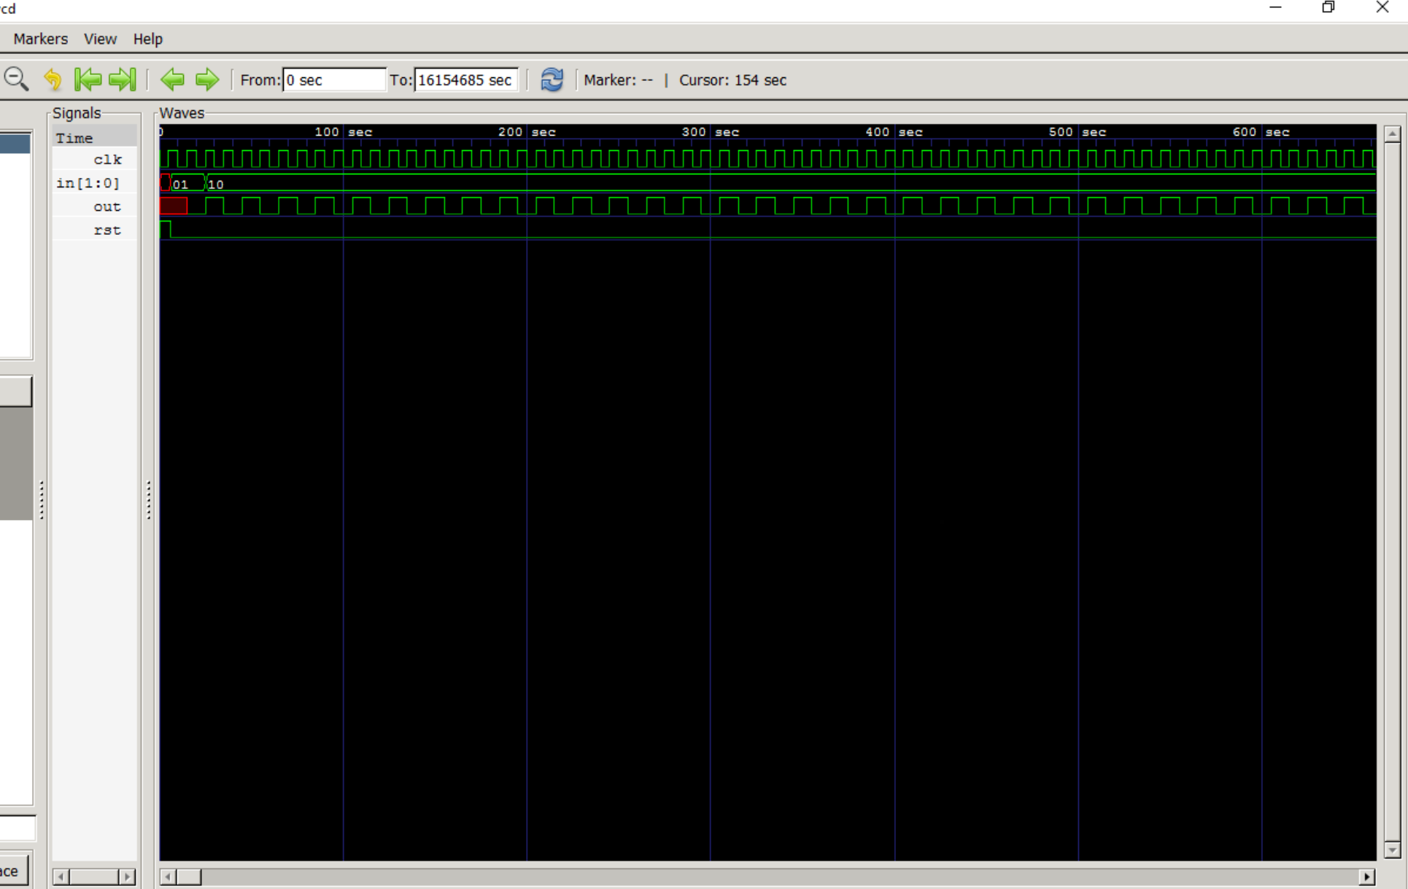Click the 300 sec mark on time ruler
Viewport: 1408px width, 889px height.
tap(710, 132)
